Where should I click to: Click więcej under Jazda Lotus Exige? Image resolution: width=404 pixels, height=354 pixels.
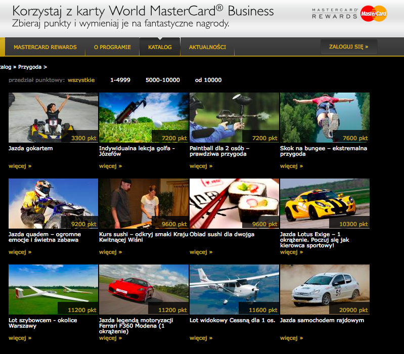coord(291,252)
